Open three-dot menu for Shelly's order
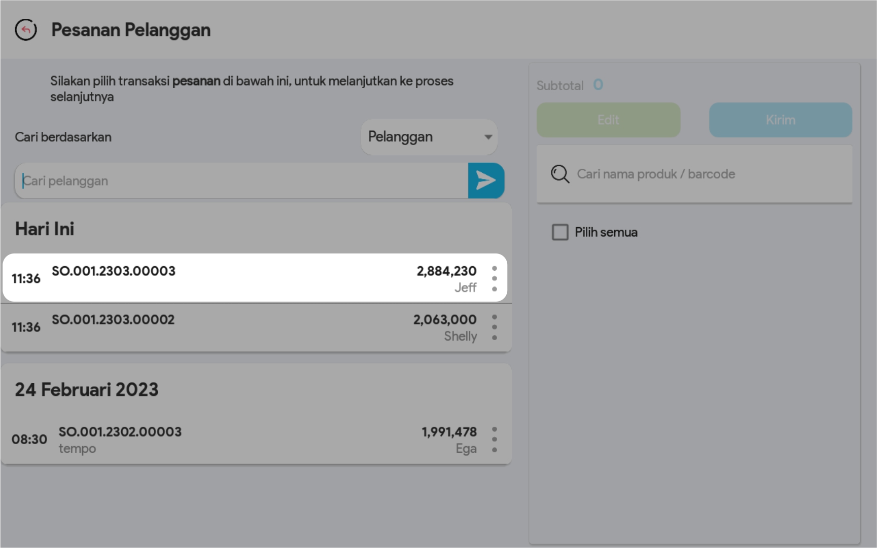 pyautogui.click(x=494, y=327)
